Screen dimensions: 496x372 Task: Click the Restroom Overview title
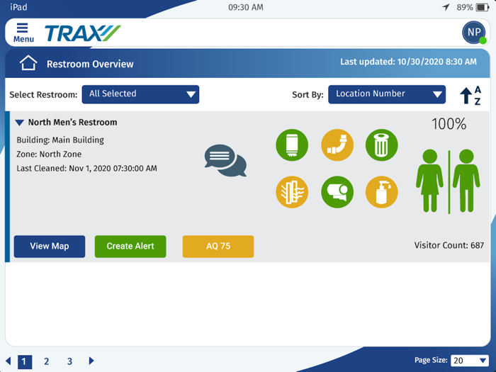click(90, 64)
